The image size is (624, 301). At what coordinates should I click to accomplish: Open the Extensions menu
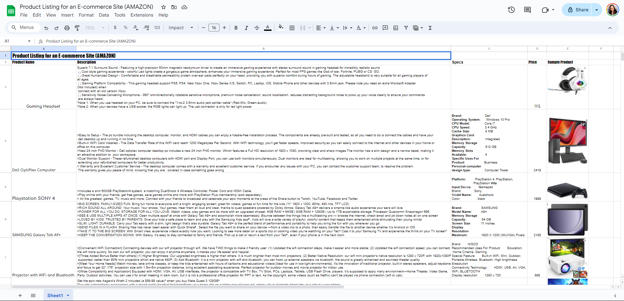coord(142,15)
